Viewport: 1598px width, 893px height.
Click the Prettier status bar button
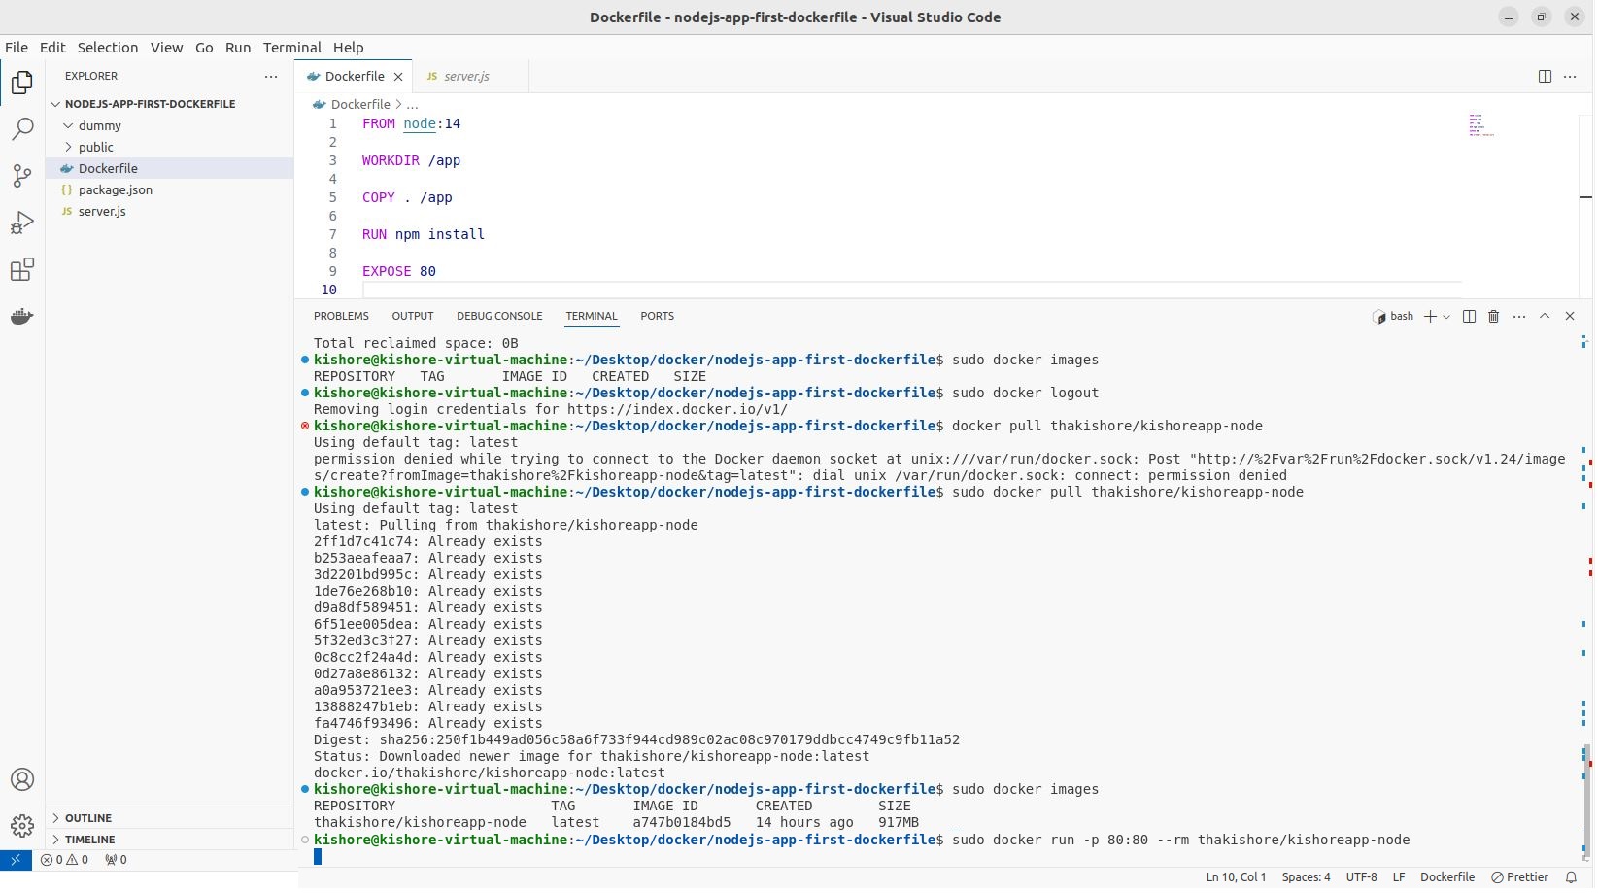coord(1520,877)
